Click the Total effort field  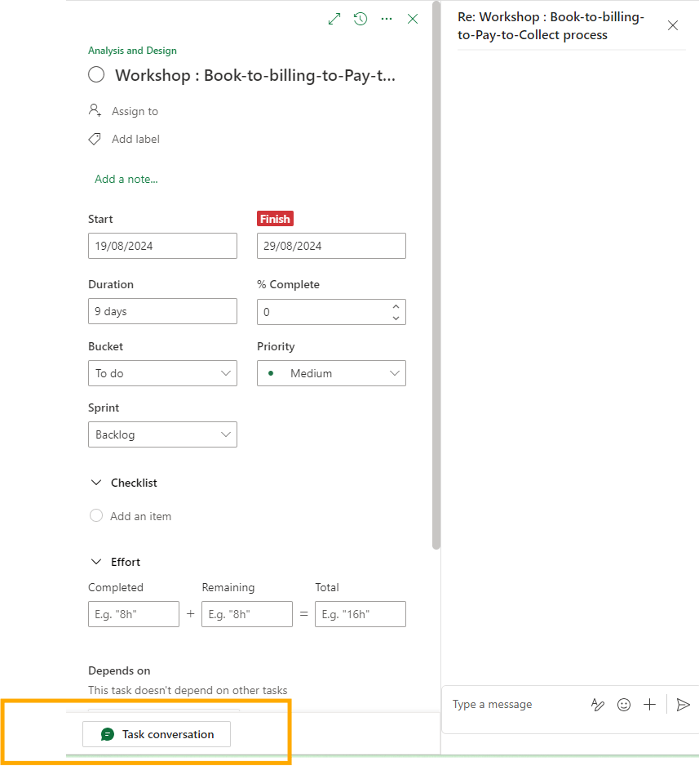coord(361,614)
